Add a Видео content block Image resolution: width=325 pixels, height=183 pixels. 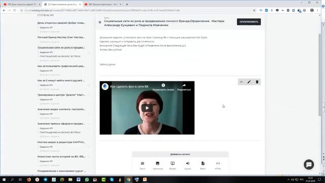click(x=173, y=166)
